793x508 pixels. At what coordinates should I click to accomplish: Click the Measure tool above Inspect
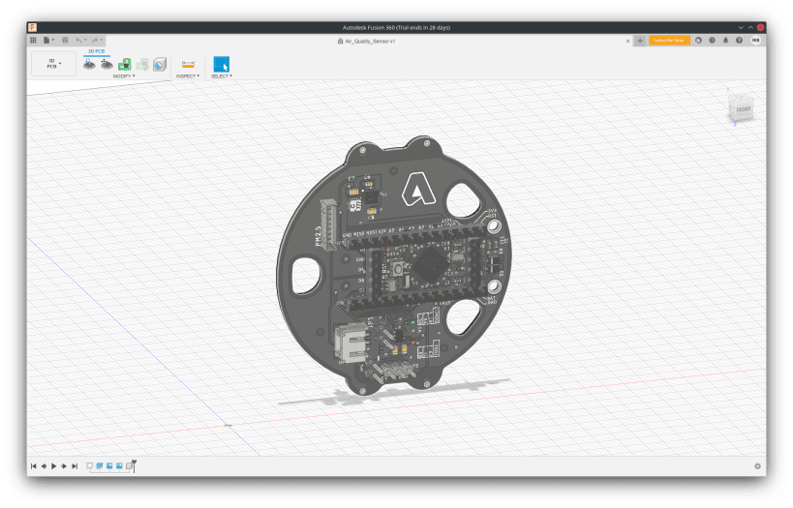(188, 64)
